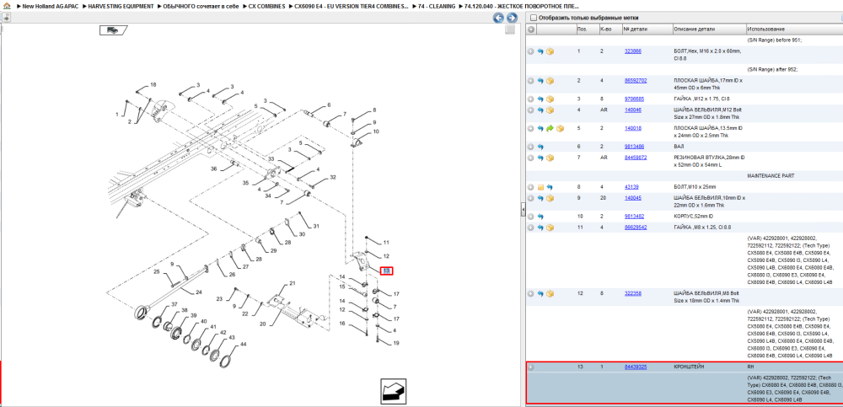This screenshot has width=843, height=407.
Task: Click the truck icon above the diagram
Action: [114, 30]
